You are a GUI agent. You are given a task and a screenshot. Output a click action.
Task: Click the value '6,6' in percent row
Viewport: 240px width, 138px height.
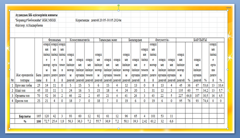(x=171, y=121)
